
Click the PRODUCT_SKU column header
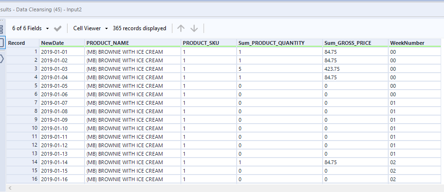(x=209, y=43)
